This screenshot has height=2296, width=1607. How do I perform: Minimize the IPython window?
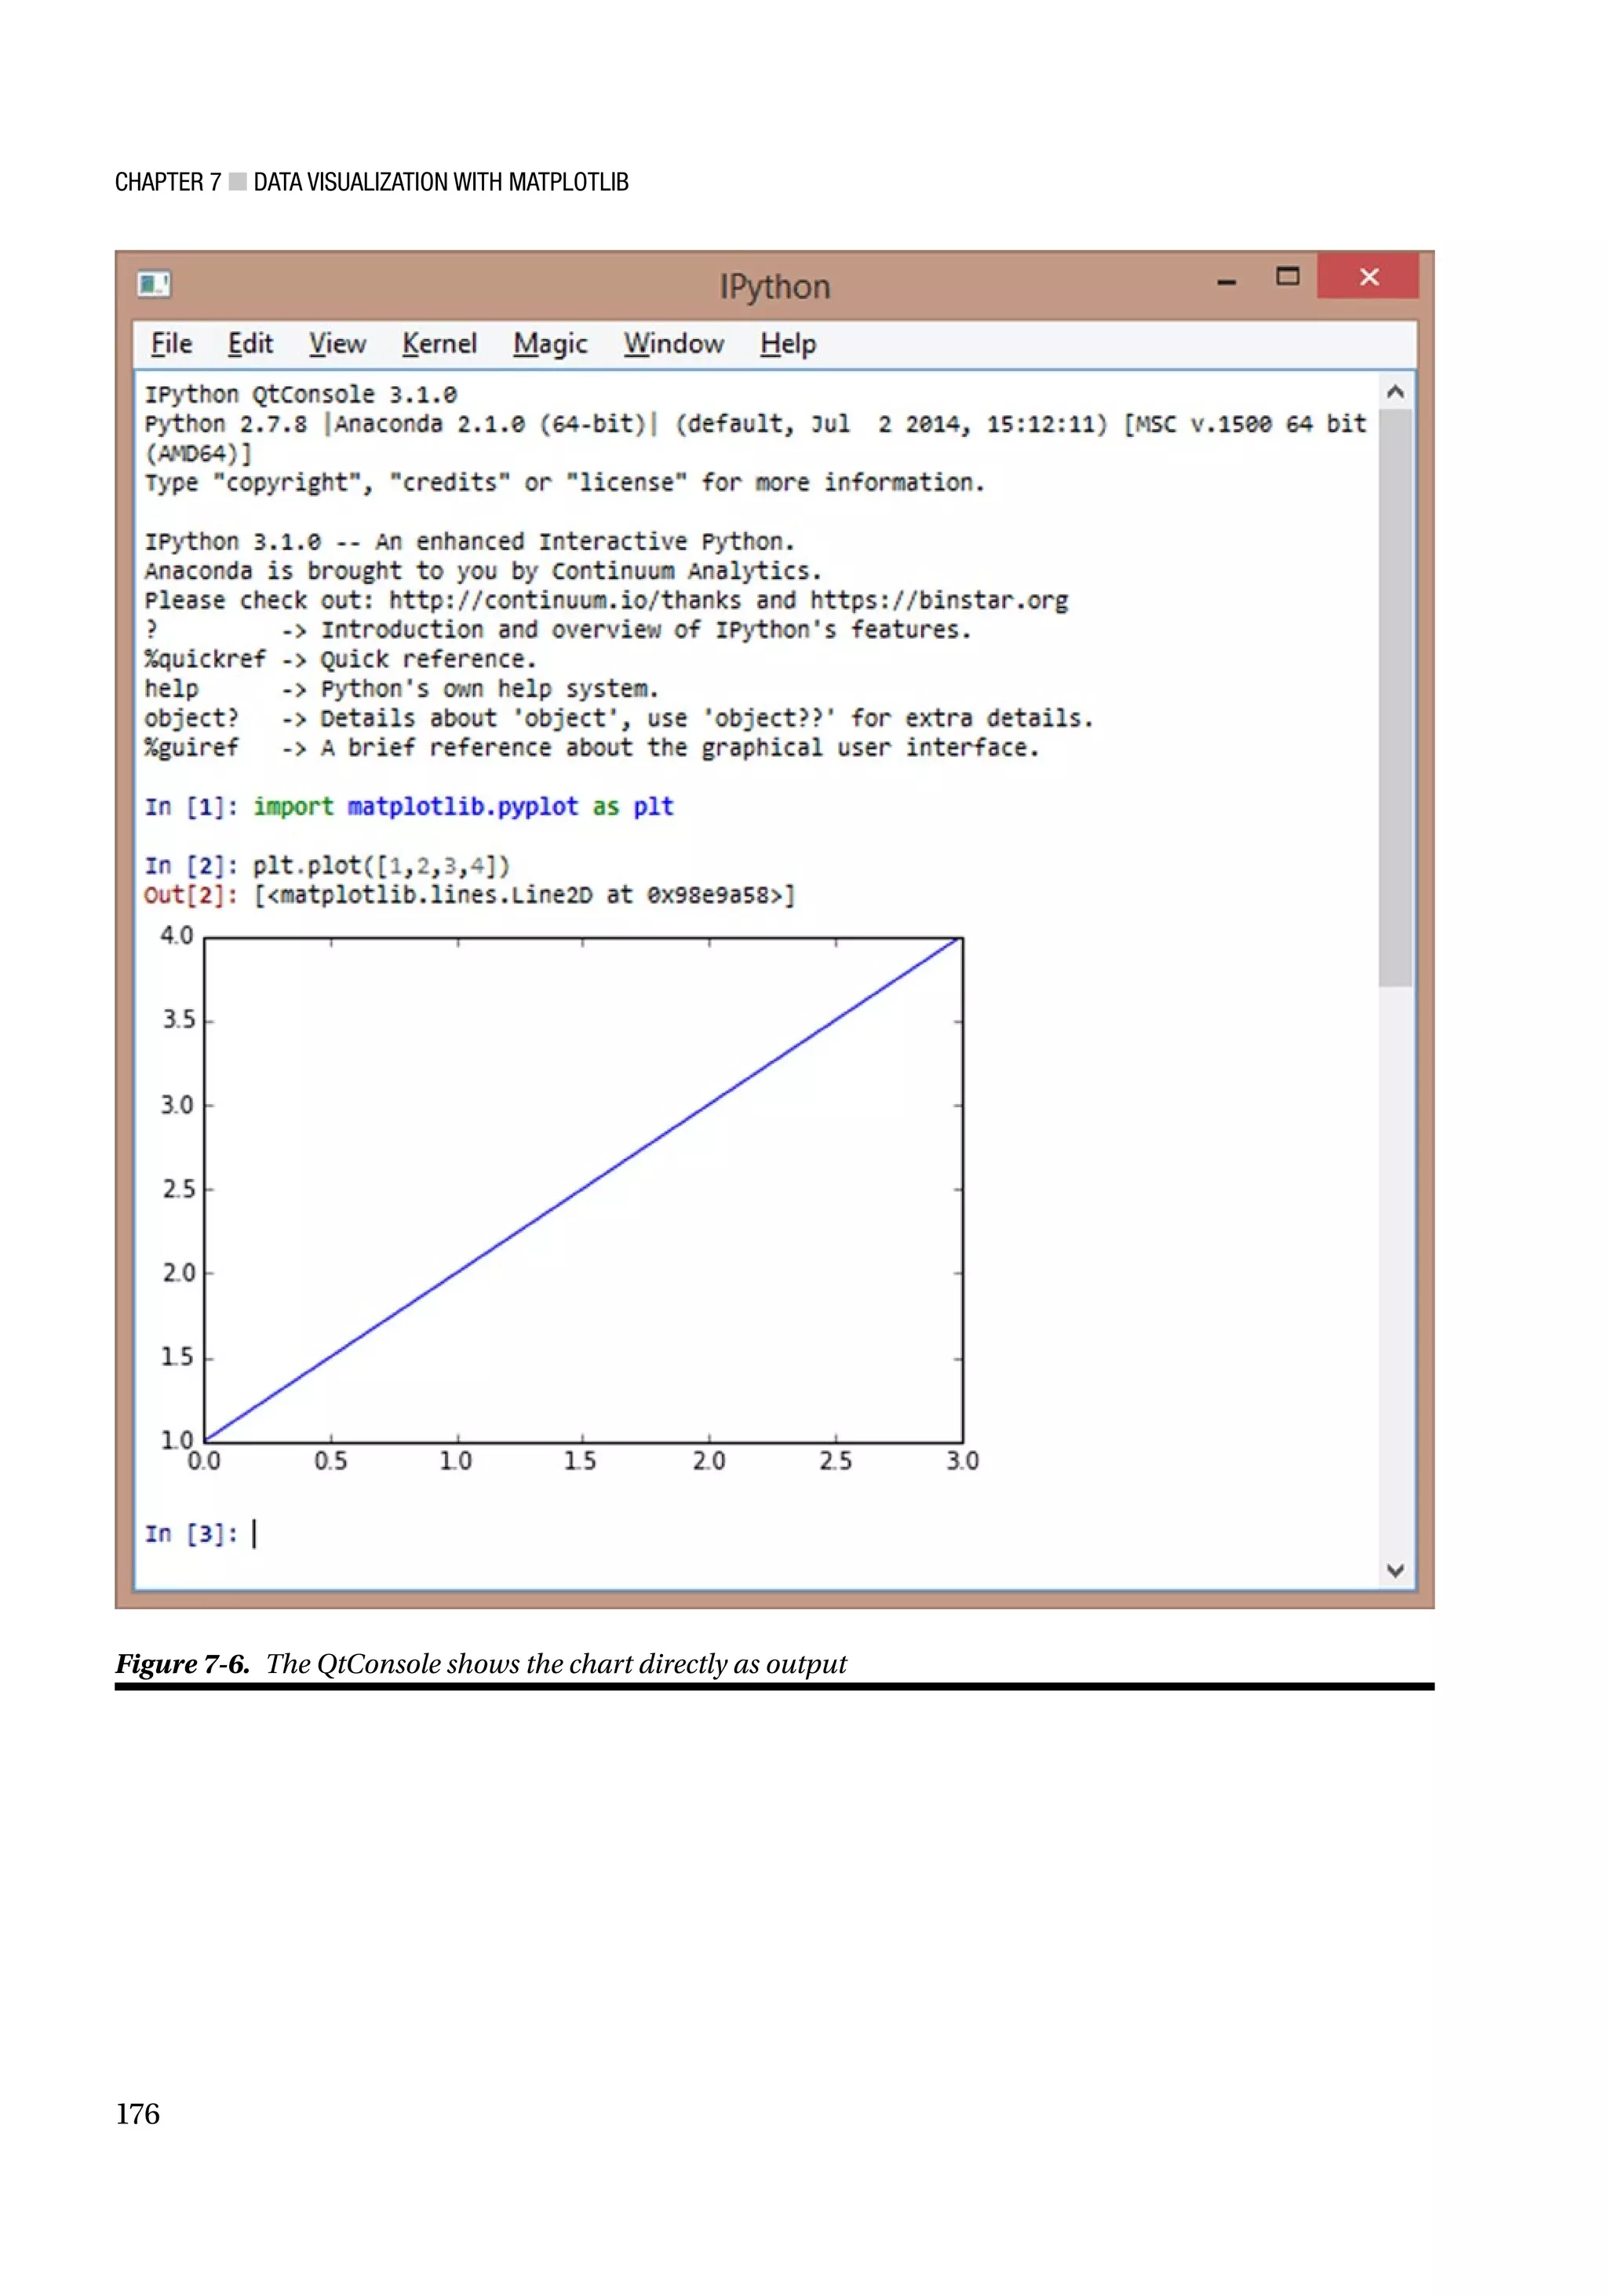[1226, 283]
